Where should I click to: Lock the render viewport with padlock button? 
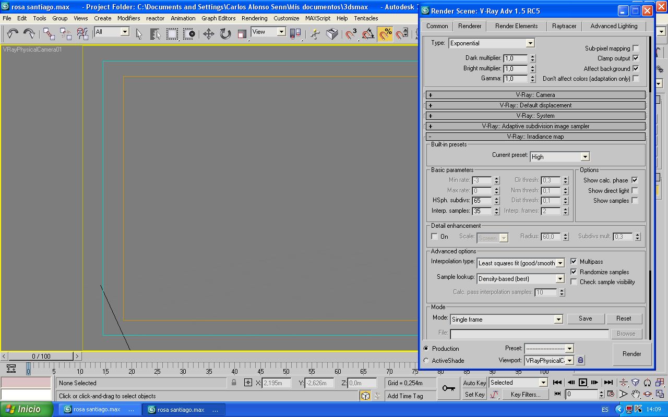pos(580,360)
